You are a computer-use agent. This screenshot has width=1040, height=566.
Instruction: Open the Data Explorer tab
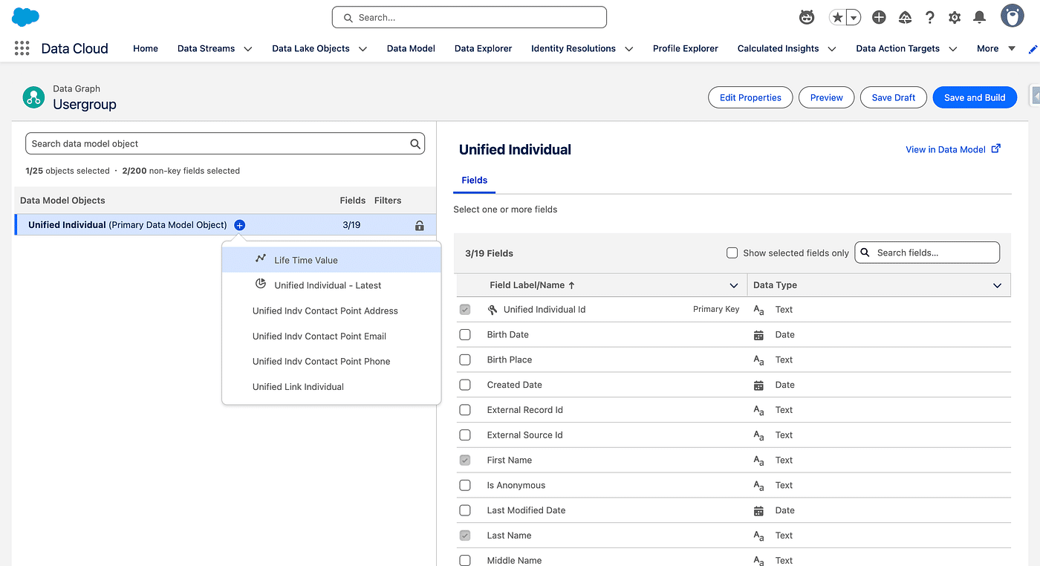tap(483, 49)
